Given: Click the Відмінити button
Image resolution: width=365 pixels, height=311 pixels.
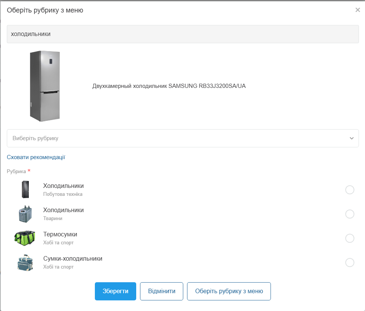Looking at the screenshot, I should click(x=162, y=291).
